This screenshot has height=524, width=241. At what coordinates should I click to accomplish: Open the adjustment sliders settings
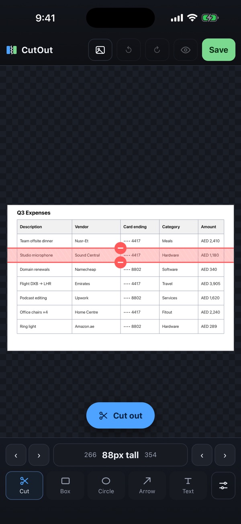(223, 485)
